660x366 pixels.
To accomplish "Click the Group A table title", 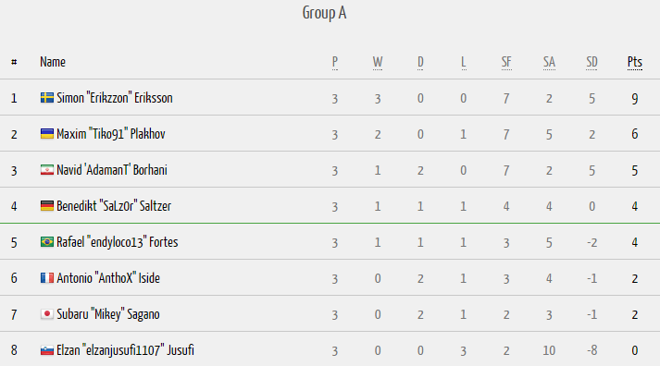I will 325,13.
